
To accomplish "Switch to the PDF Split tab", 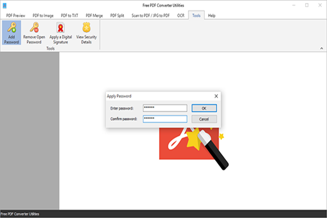I will click(118, 16).
